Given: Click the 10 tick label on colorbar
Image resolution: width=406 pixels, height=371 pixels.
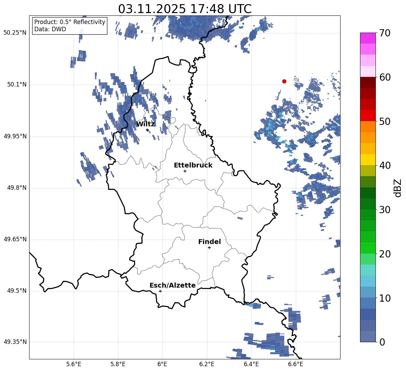Looking at the screenshot, I should click(385, 298).
